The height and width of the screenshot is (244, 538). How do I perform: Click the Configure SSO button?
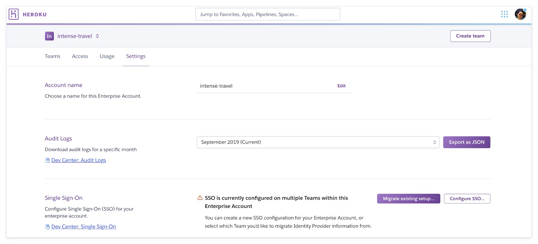click(467, 199)
